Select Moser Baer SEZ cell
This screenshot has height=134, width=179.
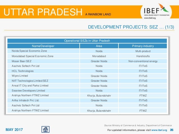coord(43,61)
